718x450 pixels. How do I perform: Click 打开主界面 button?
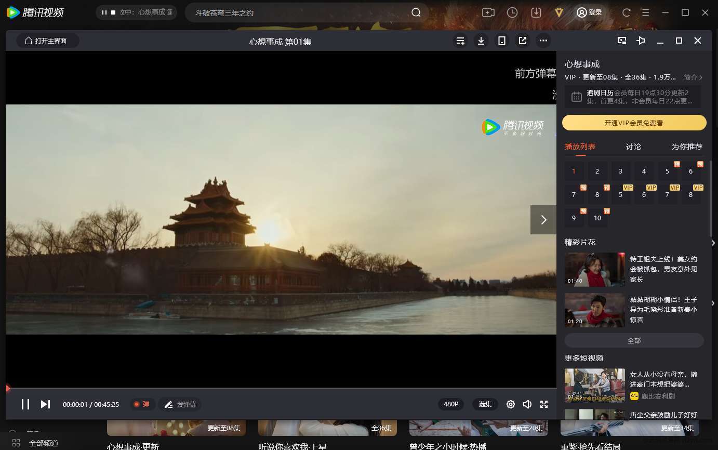coord(47,41)
